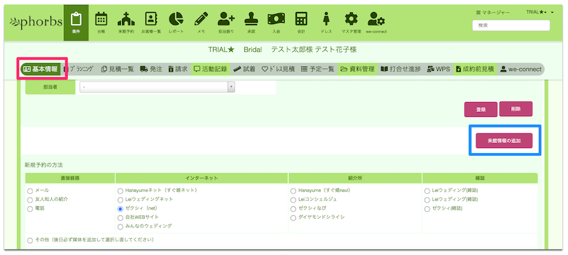The width and height of the screenshot is (568, 255).
Task: Switch to the 見積一覧 tab
Action: coord(118,69)
